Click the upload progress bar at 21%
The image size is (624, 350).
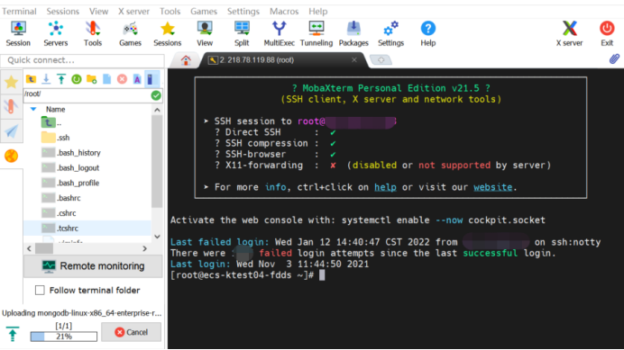pos(64,337)
